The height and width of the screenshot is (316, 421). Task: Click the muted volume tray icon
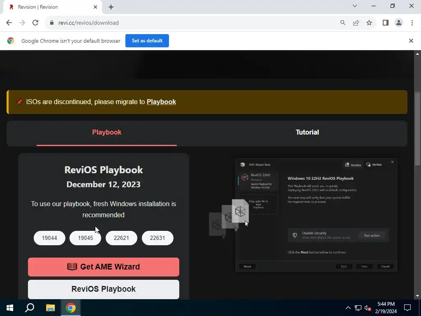tap(368, 308)
